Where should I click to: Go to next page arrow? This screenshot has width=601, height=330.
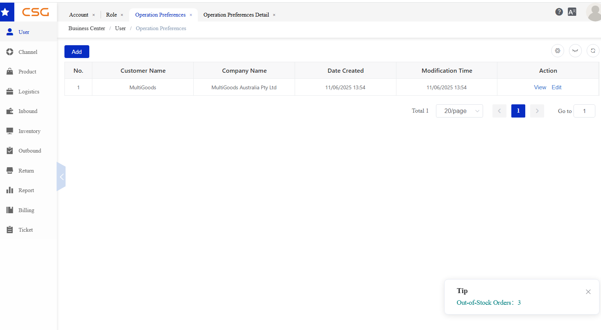coord(537,111)
